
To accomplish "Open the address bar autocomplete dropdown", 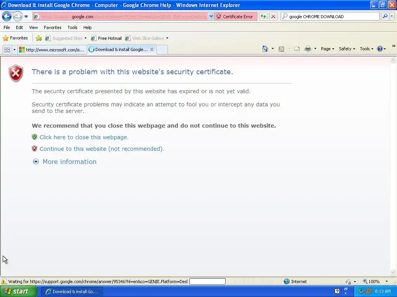I will (211, 17).
